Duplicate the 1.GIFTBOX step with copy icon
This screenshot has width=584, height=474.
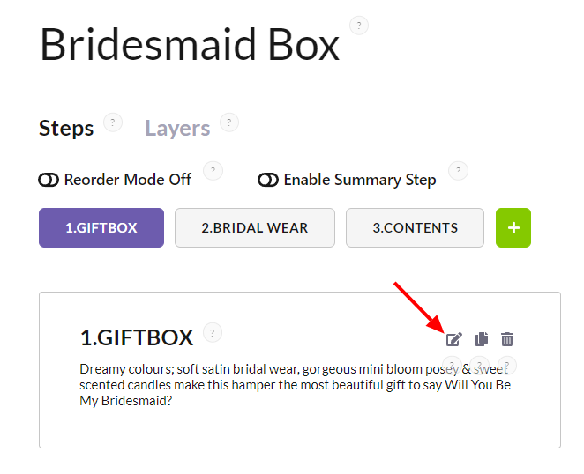482,339
